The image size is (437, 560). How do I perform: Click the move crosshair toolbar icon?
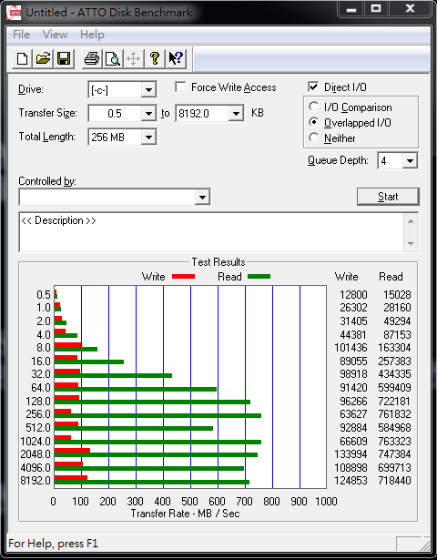point(133,58)
